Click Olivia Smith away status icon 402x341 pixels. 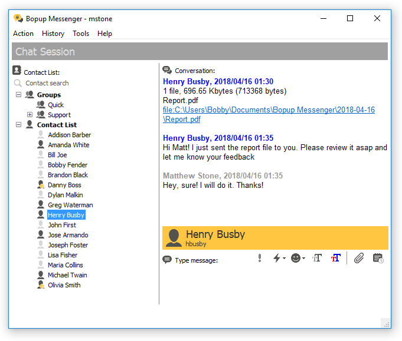pyautogui.click(x=41, y=284)
